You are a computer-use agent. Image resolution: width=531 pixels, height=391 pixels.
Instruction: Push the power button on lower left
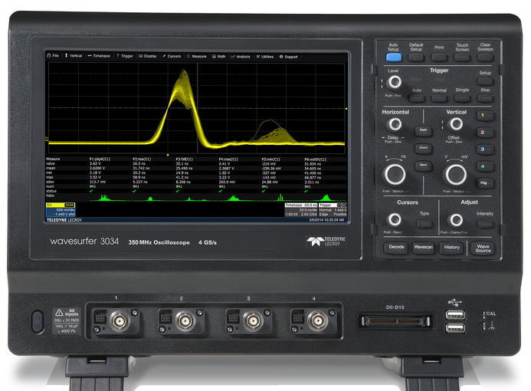(38, 321)
